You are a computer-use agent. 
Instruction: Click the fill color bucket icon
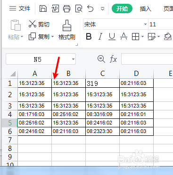tap(167, 37)
